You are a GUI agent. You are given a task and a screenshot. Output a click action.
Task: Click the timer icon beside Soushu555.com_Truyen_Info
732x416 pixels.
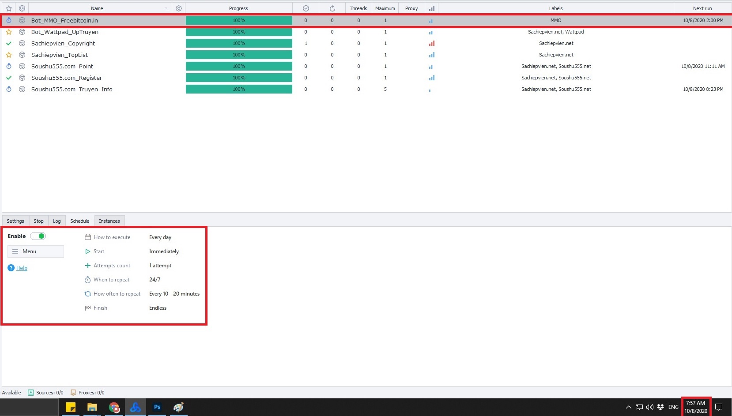pos(9,89)
